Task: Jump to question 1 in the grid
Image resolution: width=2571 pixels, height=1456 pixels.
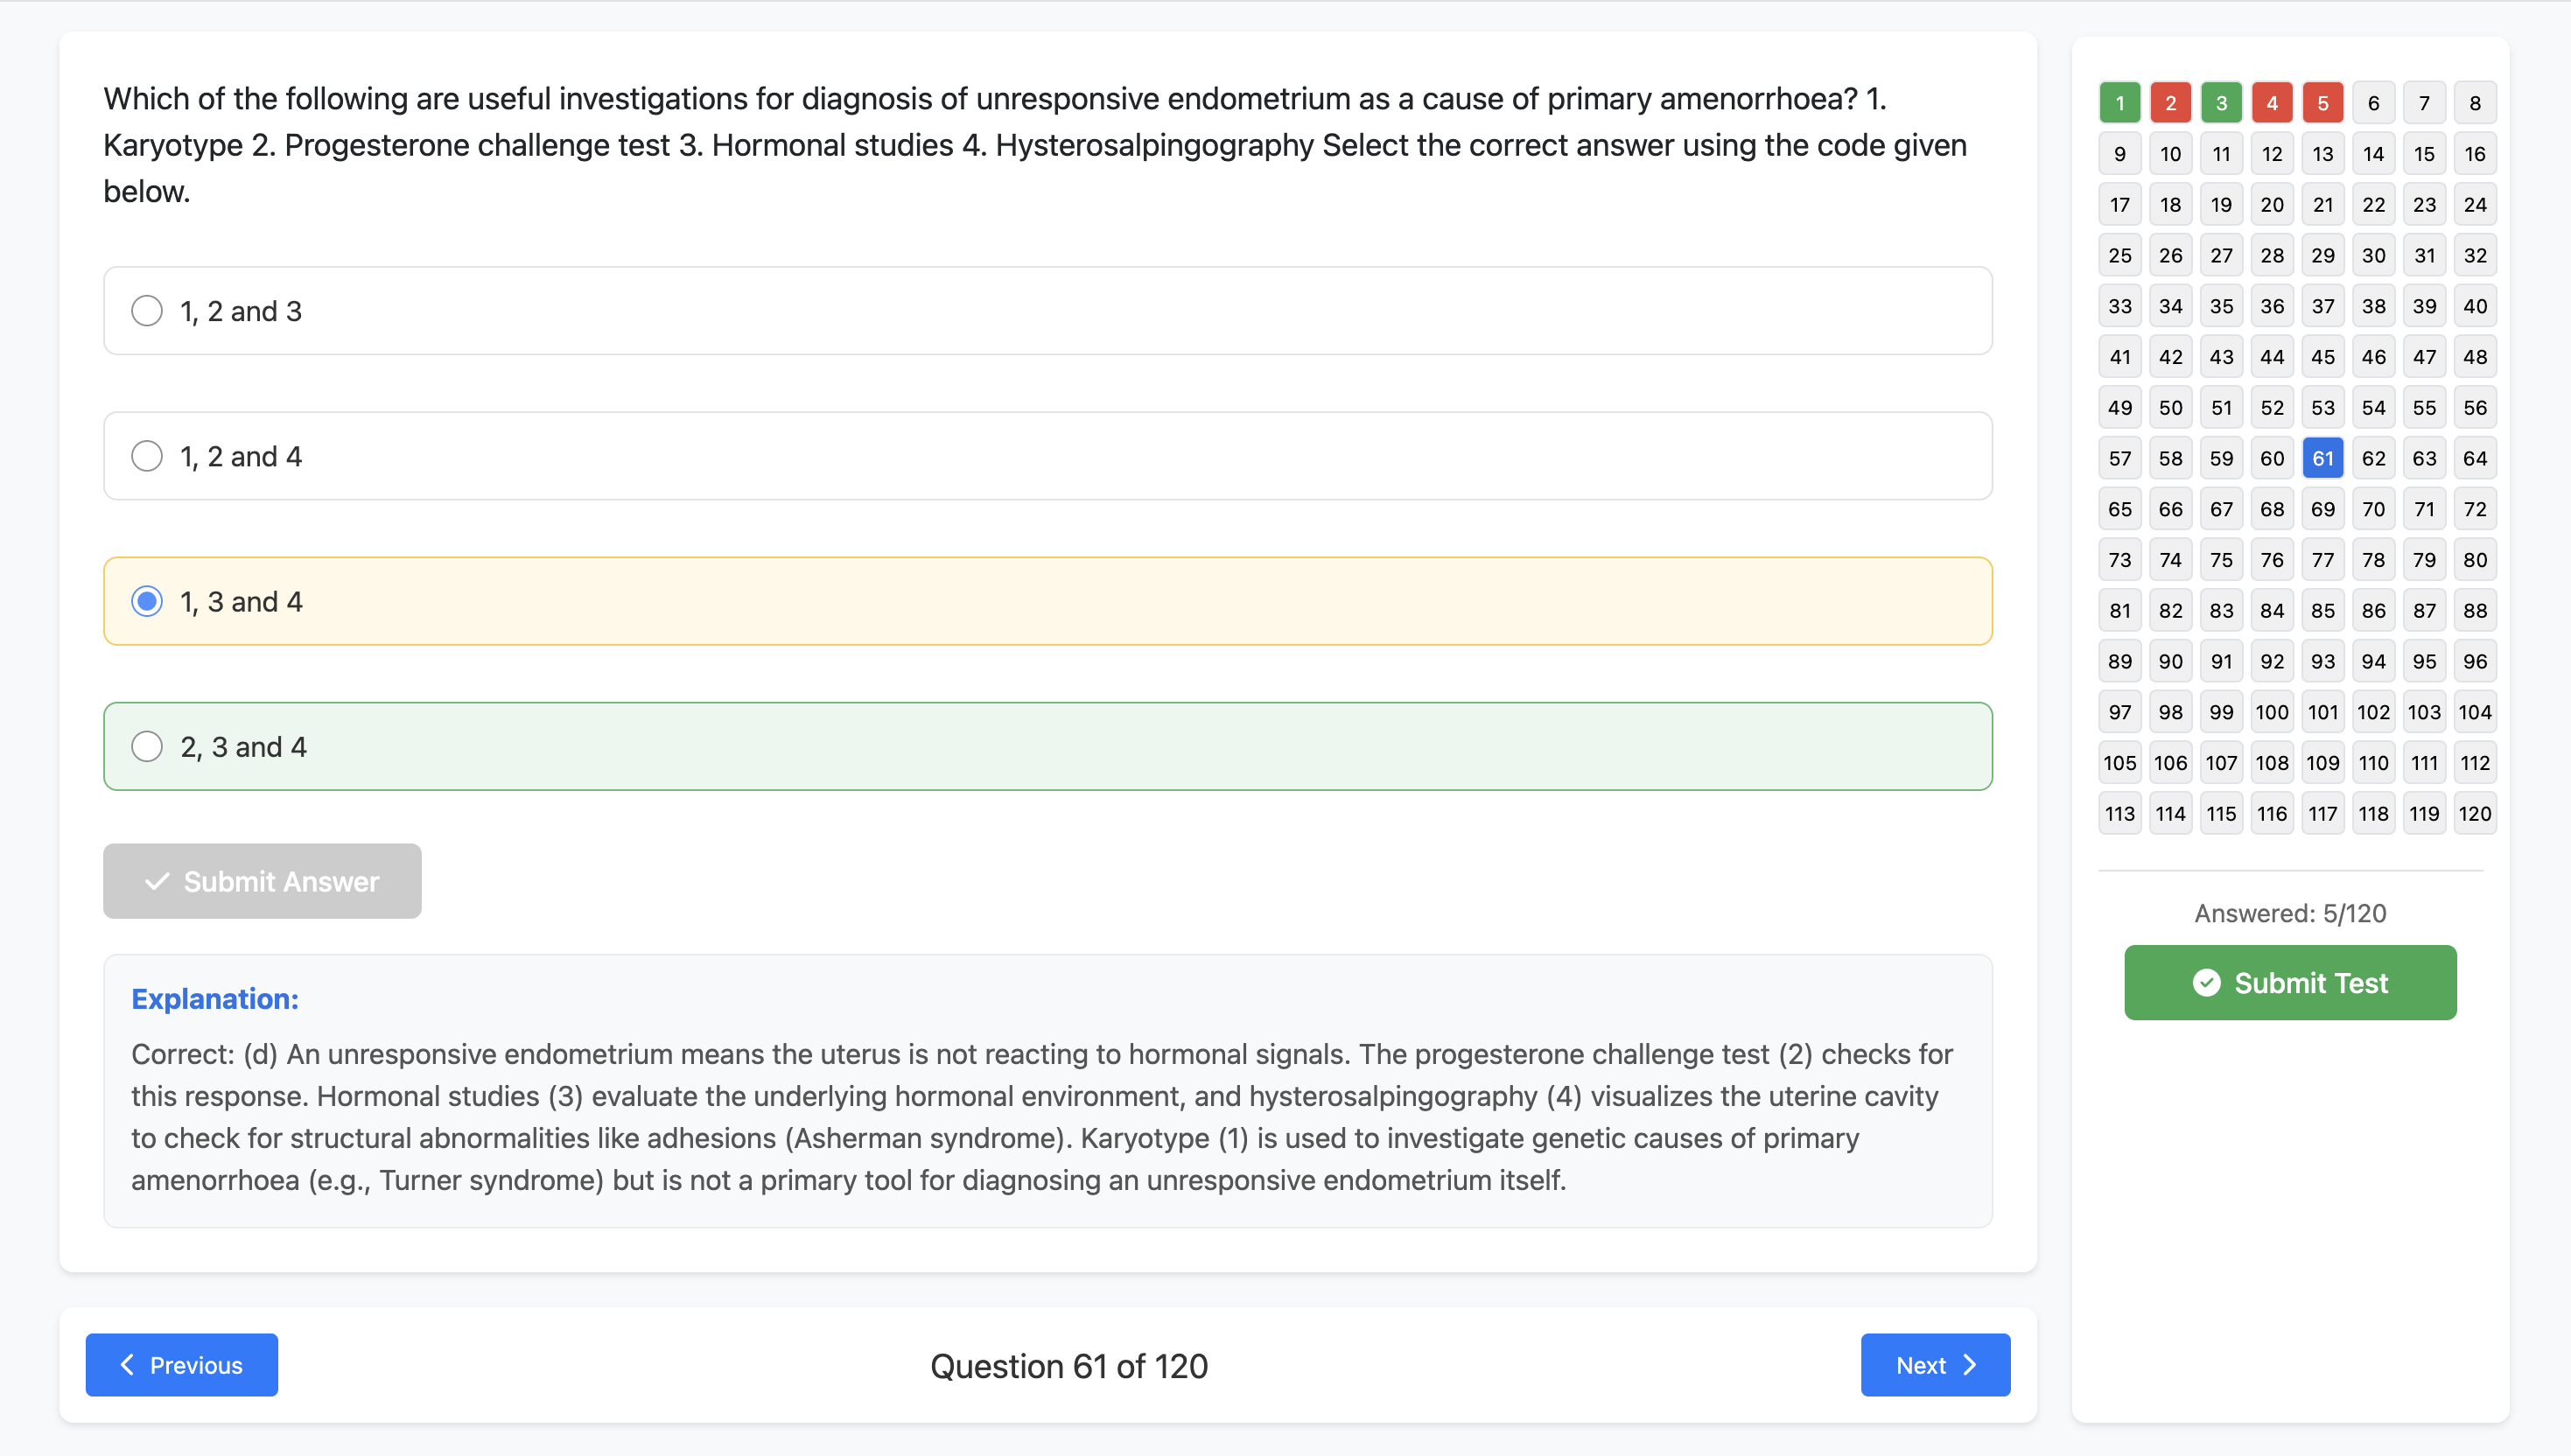Action: pyautogui.click(x=2120, y=102)
